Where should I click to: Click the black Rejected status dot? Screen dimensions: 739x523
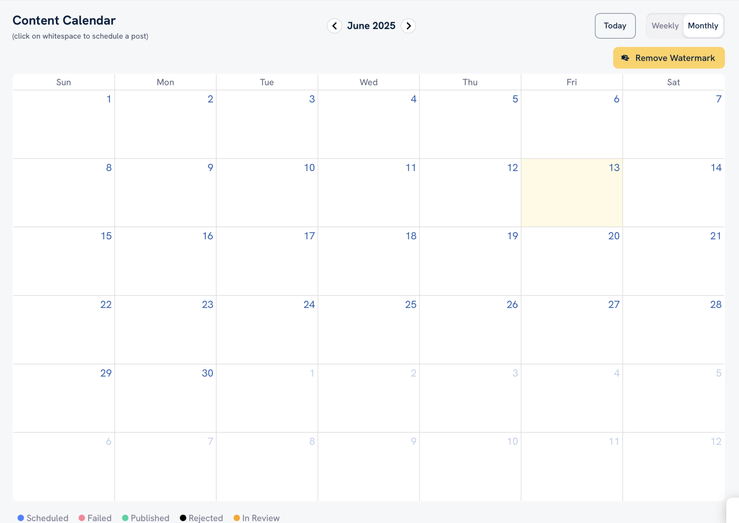pyautogui.click(x=183, y=518)
